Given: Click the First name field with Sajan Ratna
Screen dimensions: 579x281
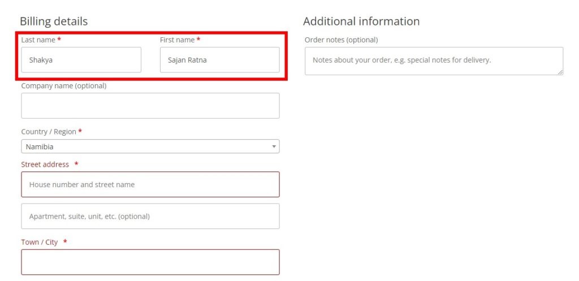Looking at the screenshot, I should point(219,59).
